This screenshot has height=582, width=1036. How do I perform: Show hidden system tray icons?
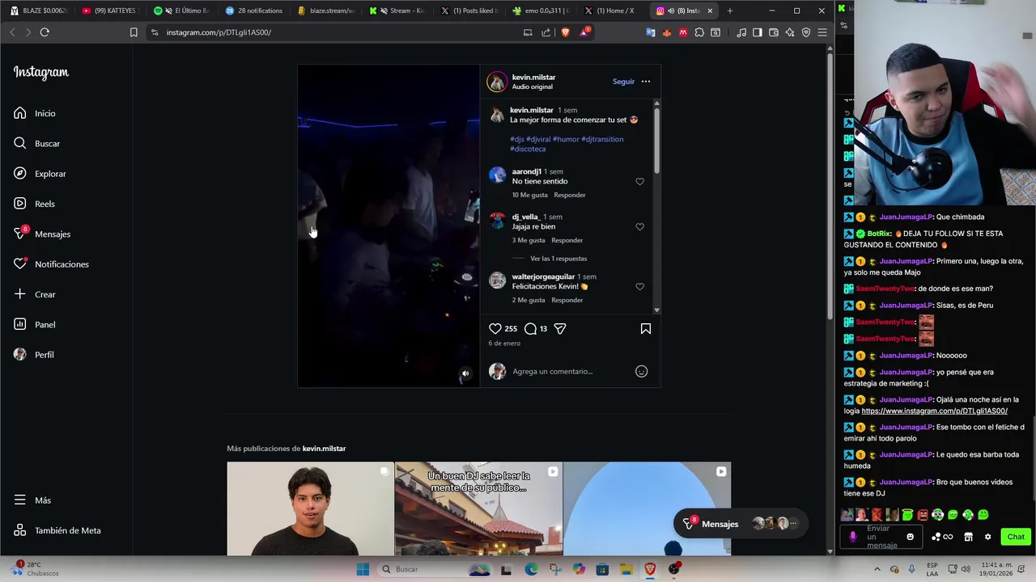(x=877, y=569)
